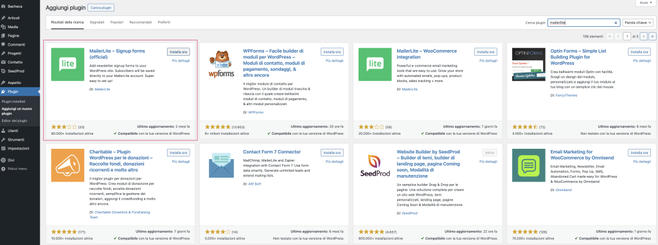Open Più dettagli for WPForms
This screenshot has width=658, height=245.
pyautogui.click(x=334, y=61)
